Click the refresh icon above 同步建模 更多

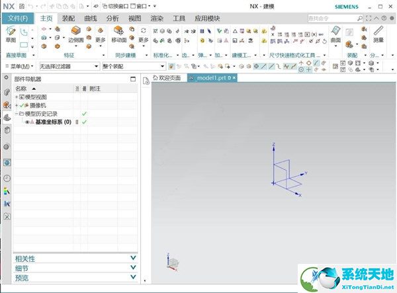pos(144,30)
